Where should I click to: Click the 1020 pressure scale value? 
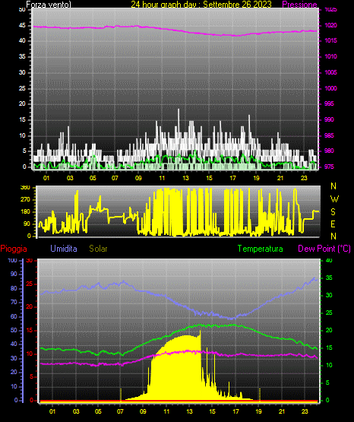click(330, 25)
